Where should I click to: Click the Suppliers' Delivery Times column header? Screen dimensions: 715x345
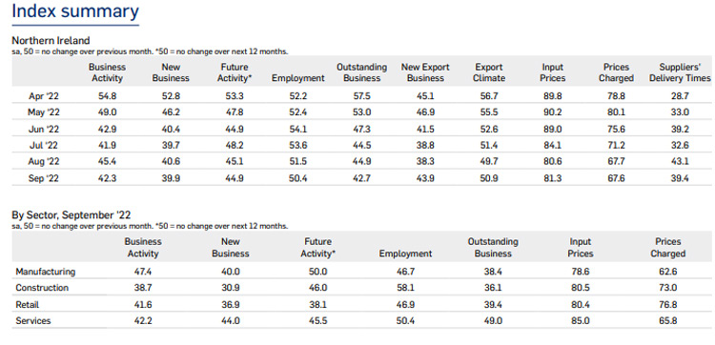[x=680, y=72]
